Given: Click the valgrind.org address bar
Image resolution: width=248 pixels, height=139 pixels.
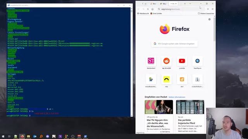Looking at the screenshot, I should click(x=181, y=9).
